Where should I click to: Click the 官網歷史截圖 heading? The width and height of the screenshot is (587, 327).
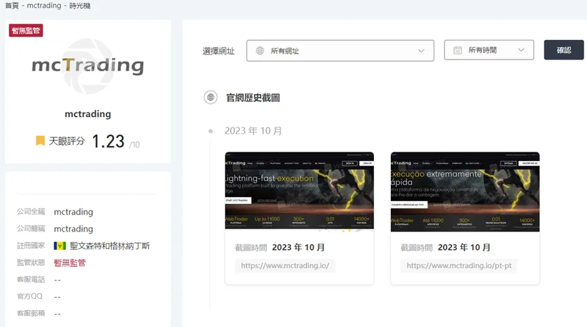(252, 97)
